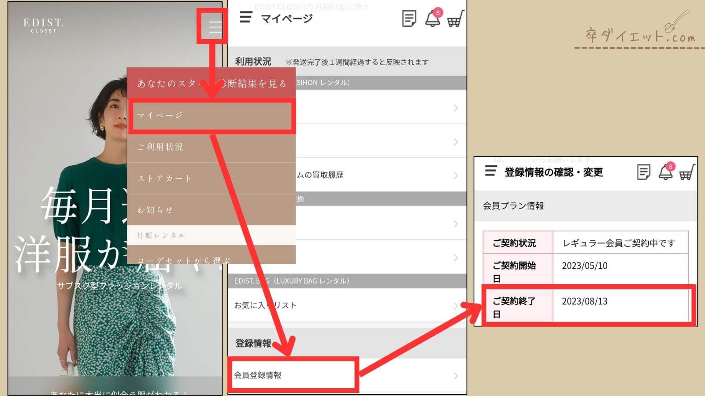Screen dimensions: 705x396
Task: Open 会員登録情報 row
Action: (x=347, y=375)
